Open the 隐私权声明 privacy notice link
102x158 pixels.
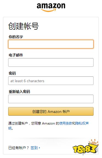[82, 123]
